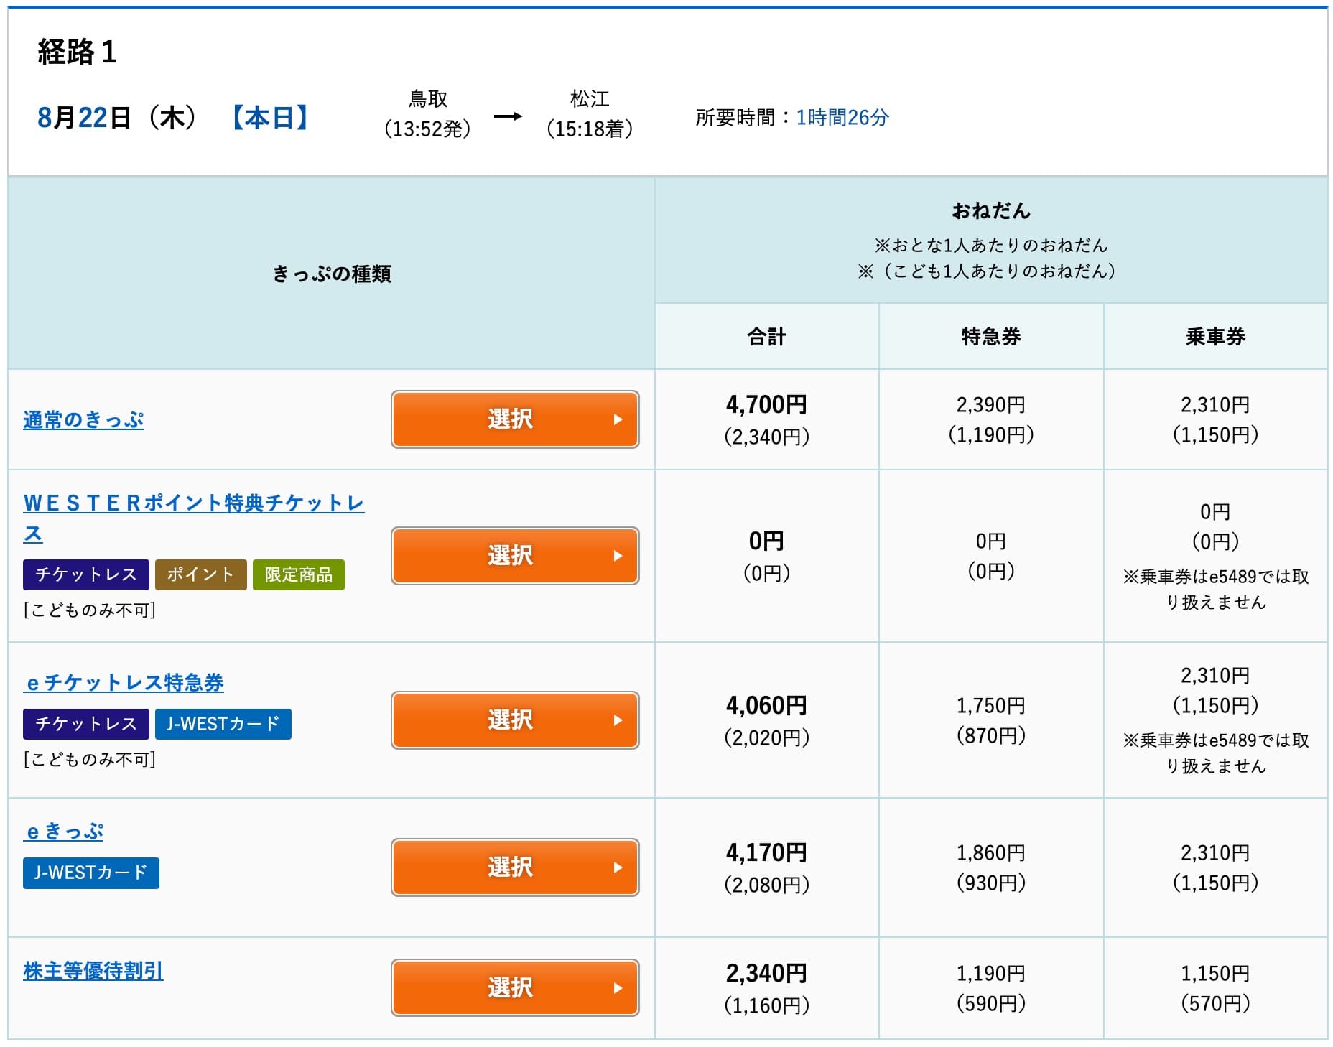Click チケットレス tag in eチケットレス特急券 row
This screenshot has width=1333, height=1047.
point(86,724)
